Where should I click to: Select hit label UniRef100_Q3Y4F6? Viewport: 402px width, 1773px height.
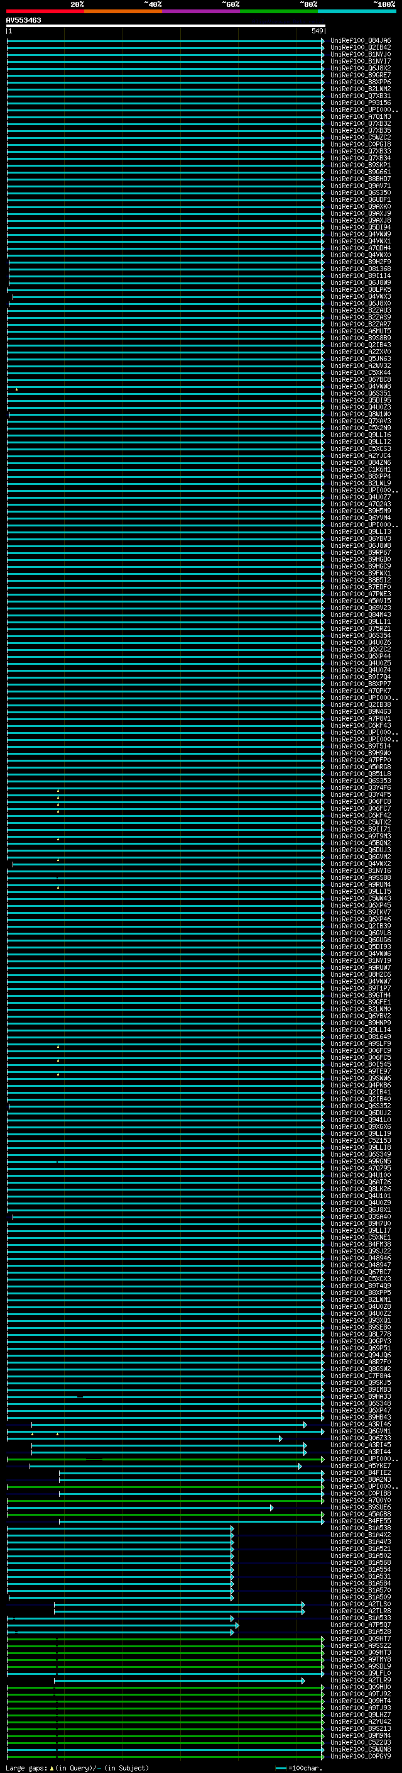[x=361, y=787]
